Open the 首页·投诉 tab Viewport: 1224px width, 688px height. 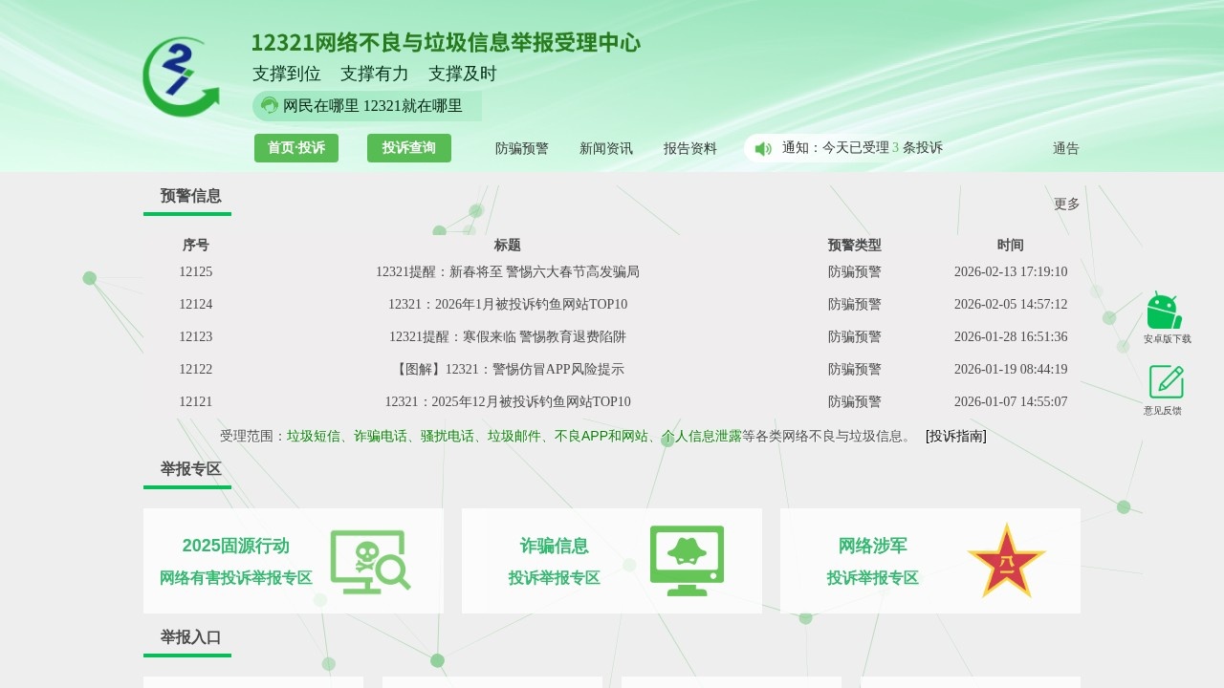pyautogui.click(x=296, y=148)
